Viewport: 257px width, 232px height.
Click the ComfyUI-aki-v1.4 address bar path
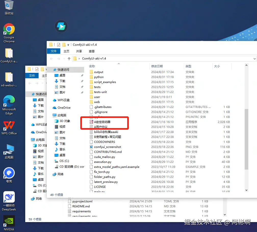coord(94,59)
